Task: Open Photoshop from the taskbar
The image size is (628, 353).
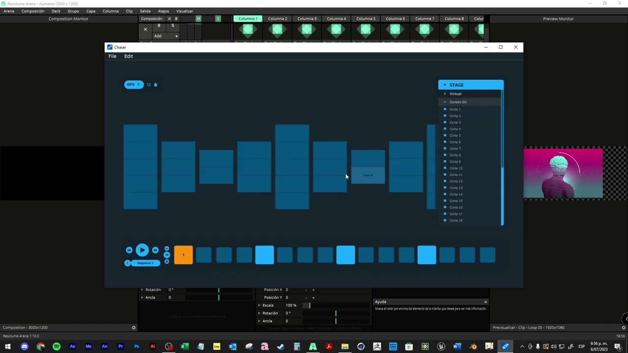Action: (136, 347)
